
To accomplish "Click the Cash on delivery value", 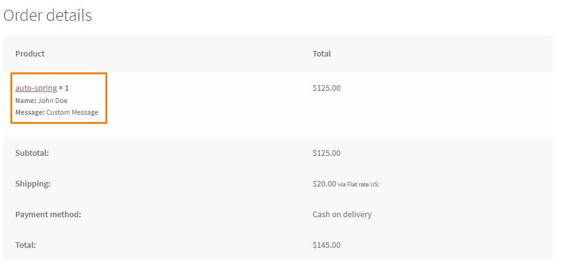I will (342, 215).
